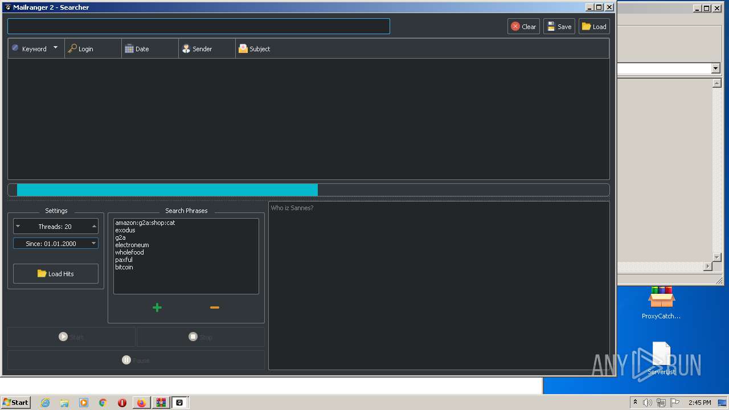Click the Load Hits button
This screenshot has height=410, width=729.
[56, 274]
